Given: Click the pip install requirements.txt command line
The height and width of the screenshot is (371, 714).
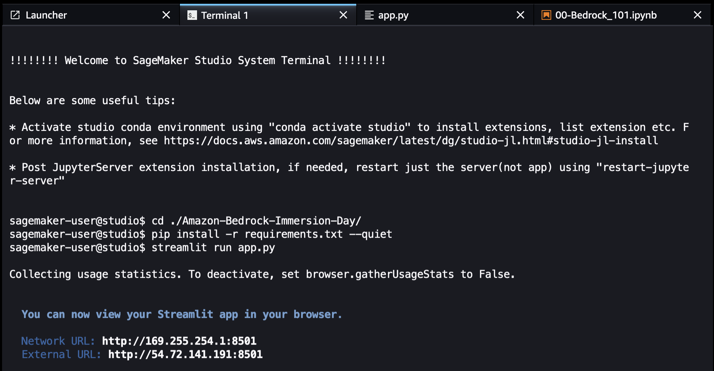Looking at the screenshot, I should click(x=271, y=234).
